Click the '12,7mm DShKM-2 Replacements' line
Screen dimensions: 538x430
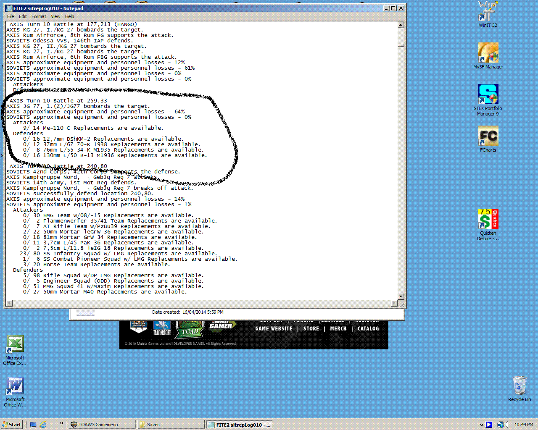click(x=103, y=139)
